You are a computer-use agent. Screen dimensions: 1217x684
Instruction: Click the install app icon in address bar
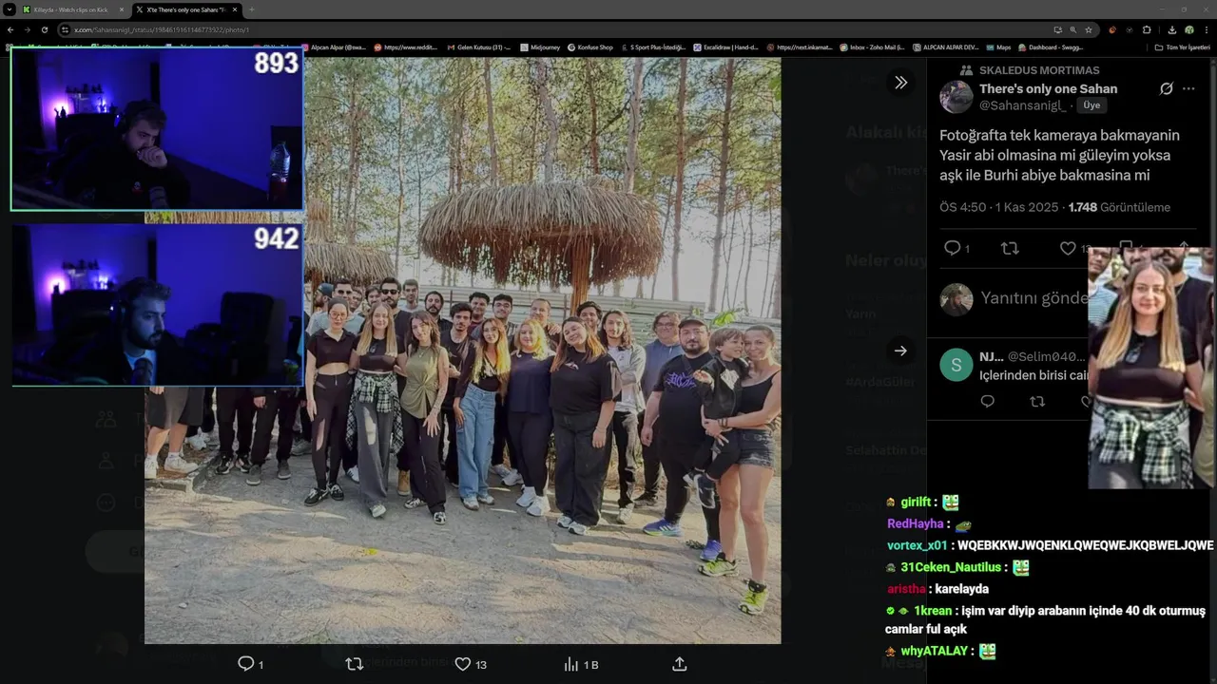[1057, 29]
